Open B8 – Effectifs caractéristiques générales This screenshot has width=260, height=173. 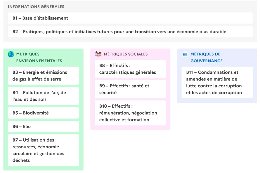click(130, 69)
